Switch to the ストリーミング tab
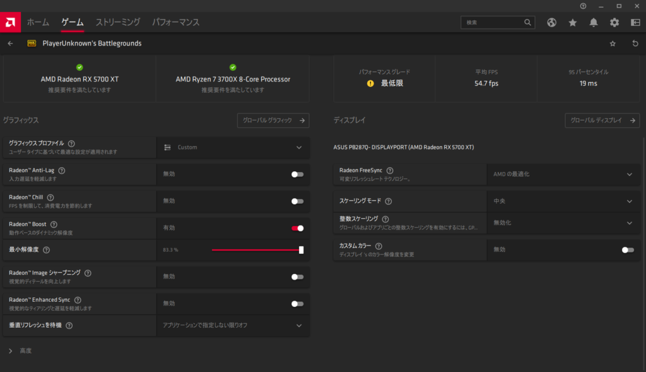This screenshot has width=646, height=372. (x=117, y=21)
